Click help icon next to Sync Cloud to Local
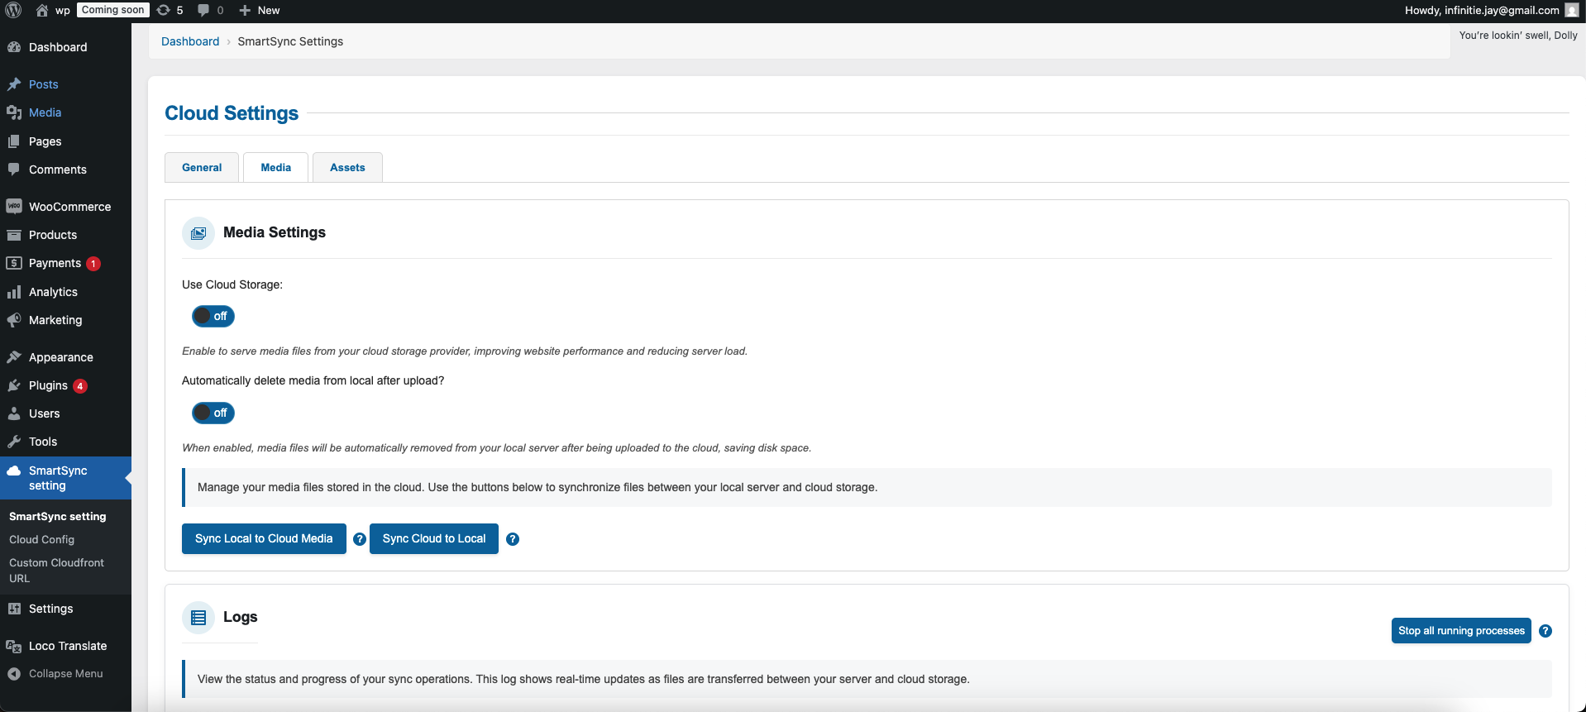Image resolution: width=1586 pixels, height=712 pixels. (x=513, y=539)
